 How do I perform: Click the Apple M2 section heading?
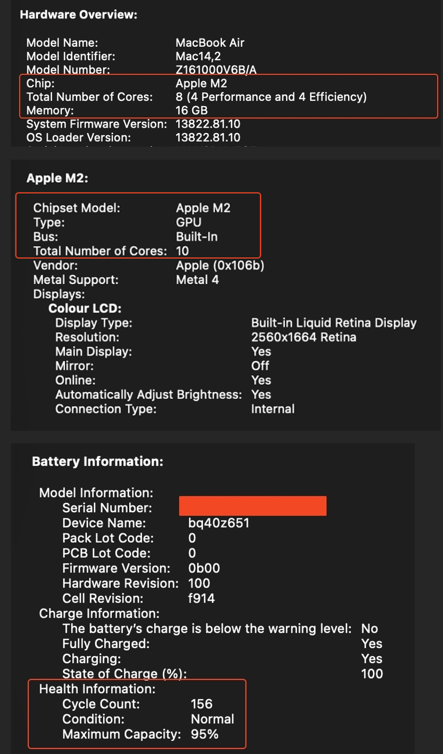tap(57, 178)
